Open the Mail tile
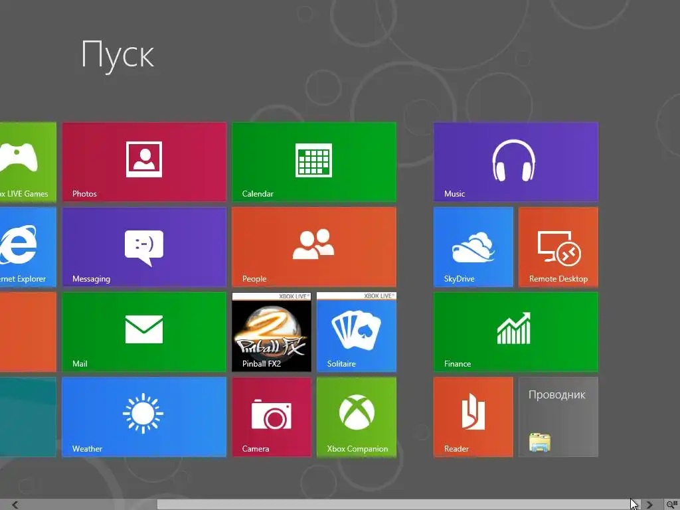 tap(144, 332)
